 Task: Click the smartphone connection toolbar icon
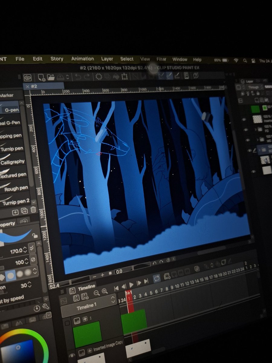coord(186,75)
